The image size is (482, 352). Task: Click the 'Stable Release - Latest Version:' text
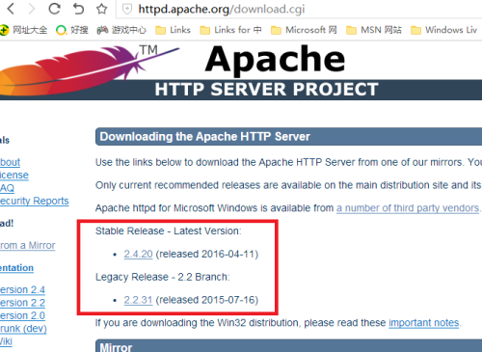click(x=169, y=231)
